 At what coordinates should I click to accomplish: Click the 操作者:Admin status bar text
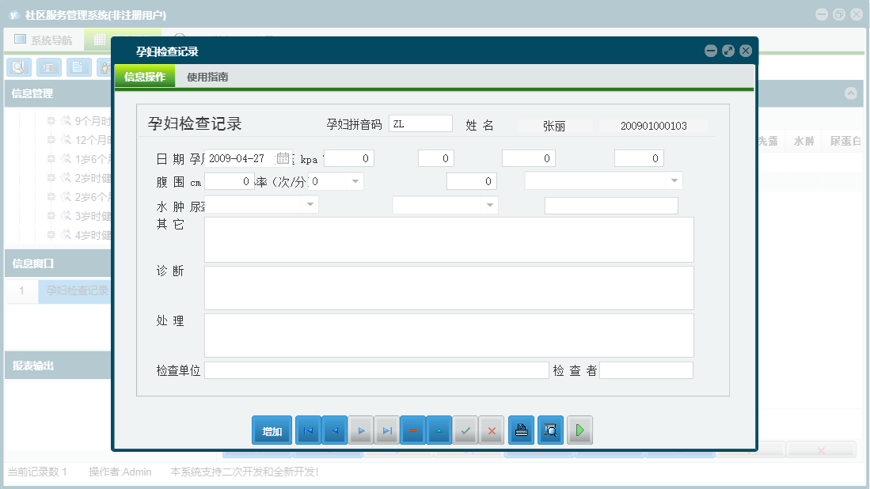point(120,472)
